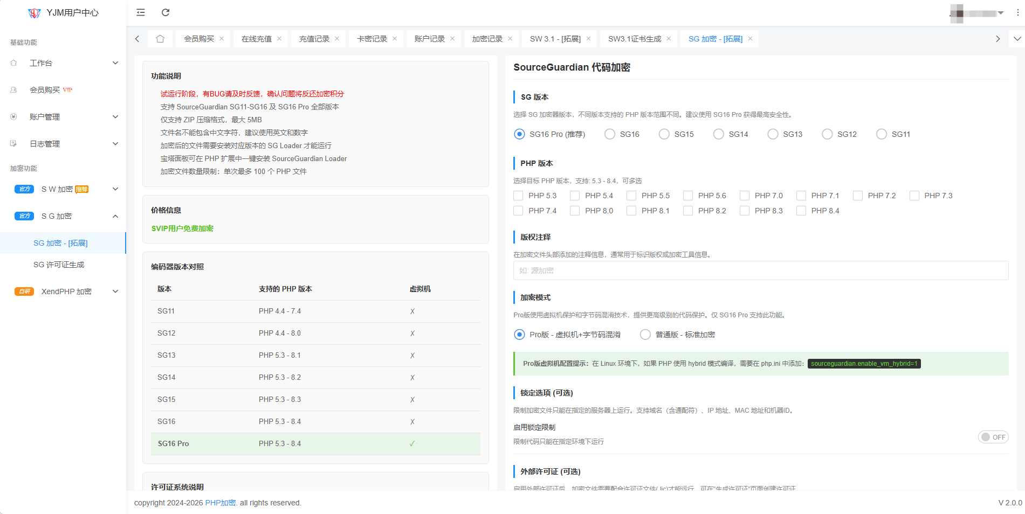
Task: Check the PHP 7.4 checkbox
Action: tap(519, 211)
